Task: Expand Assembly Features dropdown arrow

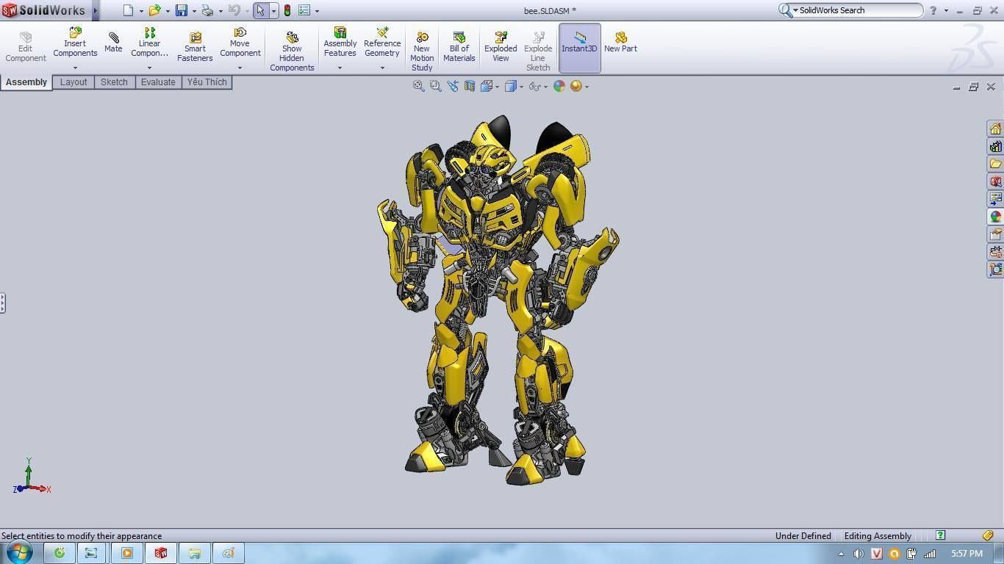Action: tap(340, 68)
